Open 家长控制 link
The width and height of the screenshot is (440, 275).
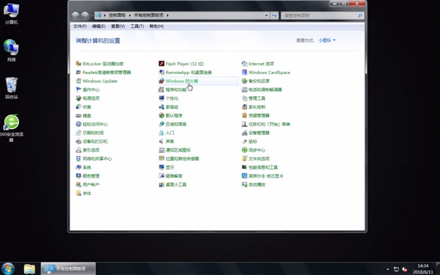[x=257, y=107]
